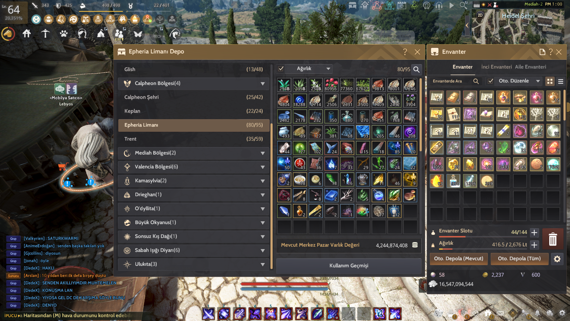Switch inventory to list view icon

point(561,81)
